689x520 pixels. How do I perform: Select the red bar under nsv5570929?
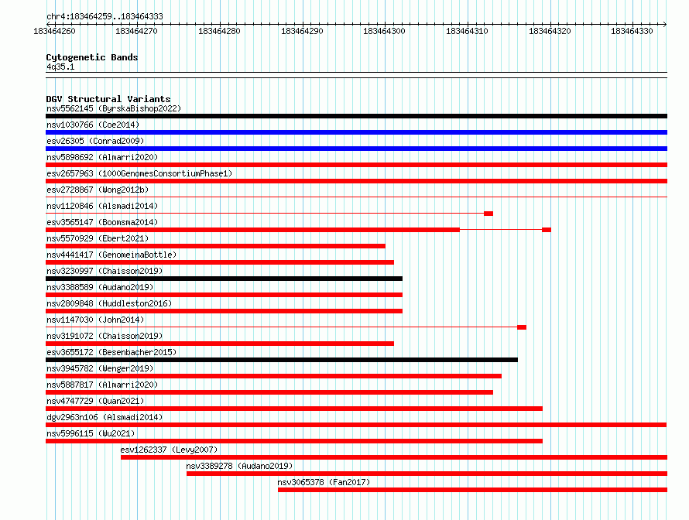(215, 246)
